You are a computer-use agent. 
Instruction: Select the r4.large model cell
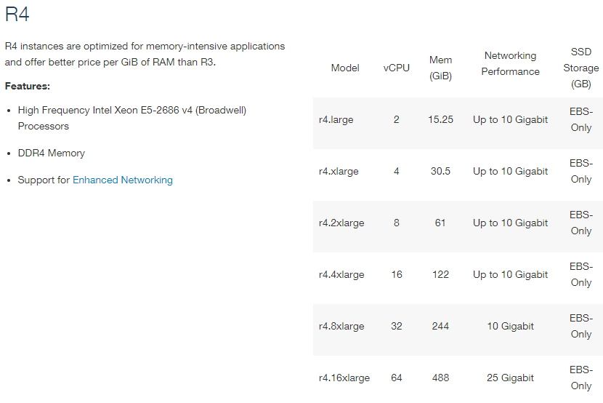tap(336, 120)
